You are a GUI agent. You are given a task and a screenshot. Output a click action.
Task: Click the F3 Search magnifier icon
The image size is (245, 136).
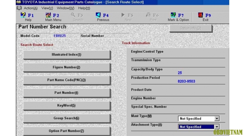pyautogui.click(x=73, y=15)
